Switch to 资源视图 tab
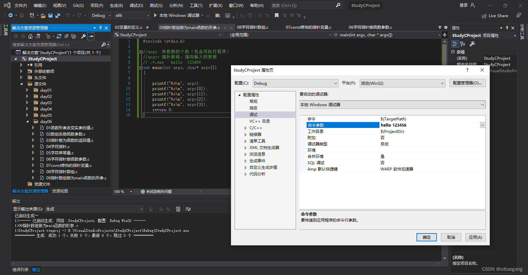Image resolution: width=528 pixels, height=275 pixels. pyautogui.click(x=60, y=191)
